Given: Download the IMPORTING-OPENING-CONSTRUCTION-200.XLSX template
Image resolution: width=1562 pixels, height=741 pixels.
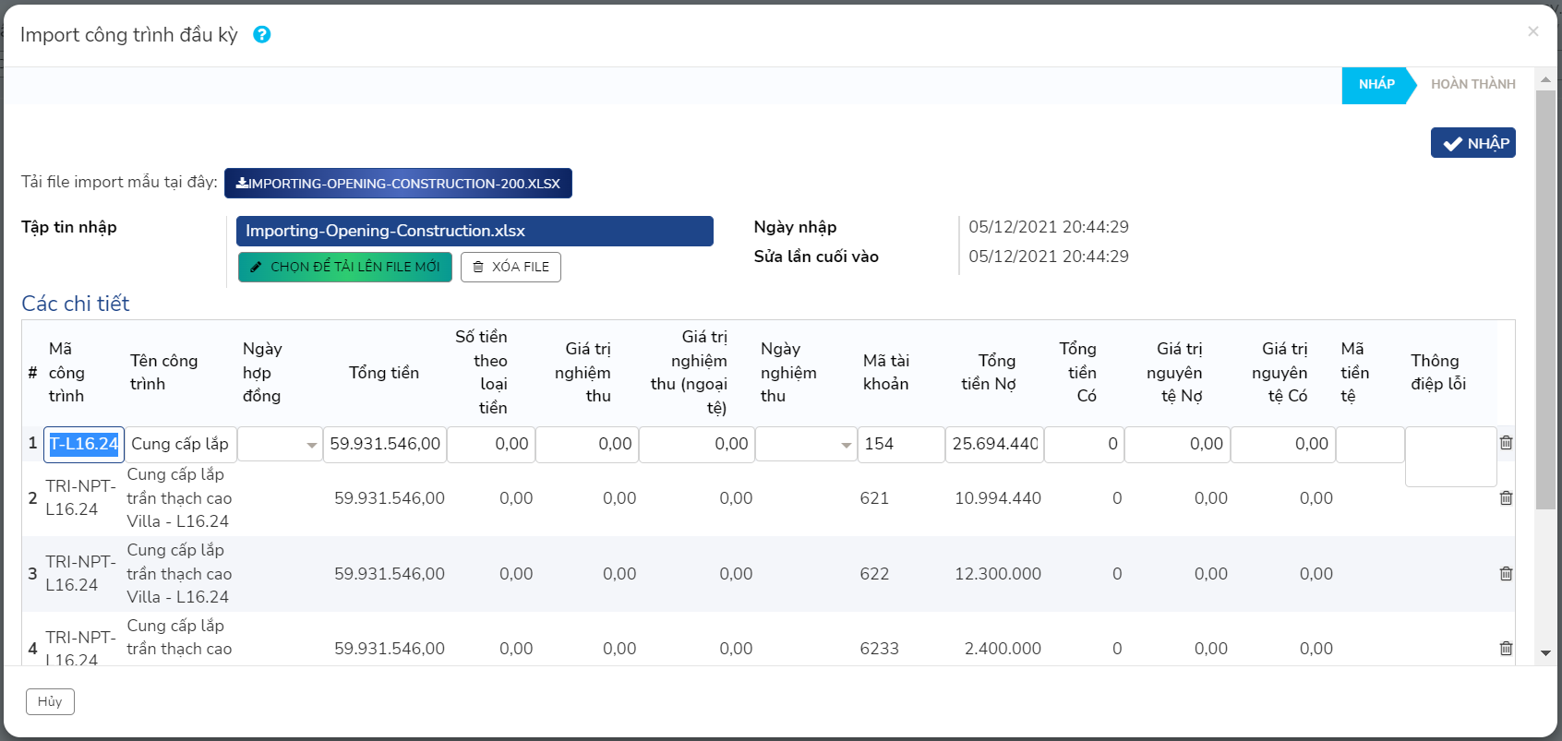Looking at the screenshot, I should (x=398, y=183).
